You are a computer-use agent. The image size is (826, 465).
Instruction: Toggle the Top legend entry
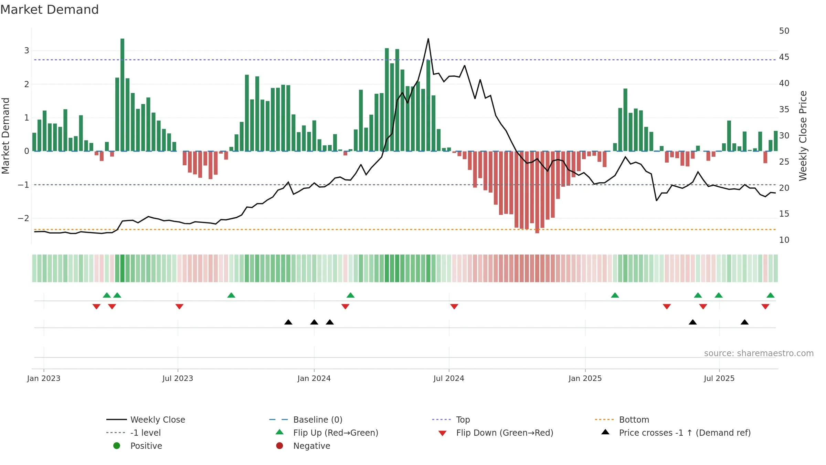pyautogui.click(x=451, y=420)
